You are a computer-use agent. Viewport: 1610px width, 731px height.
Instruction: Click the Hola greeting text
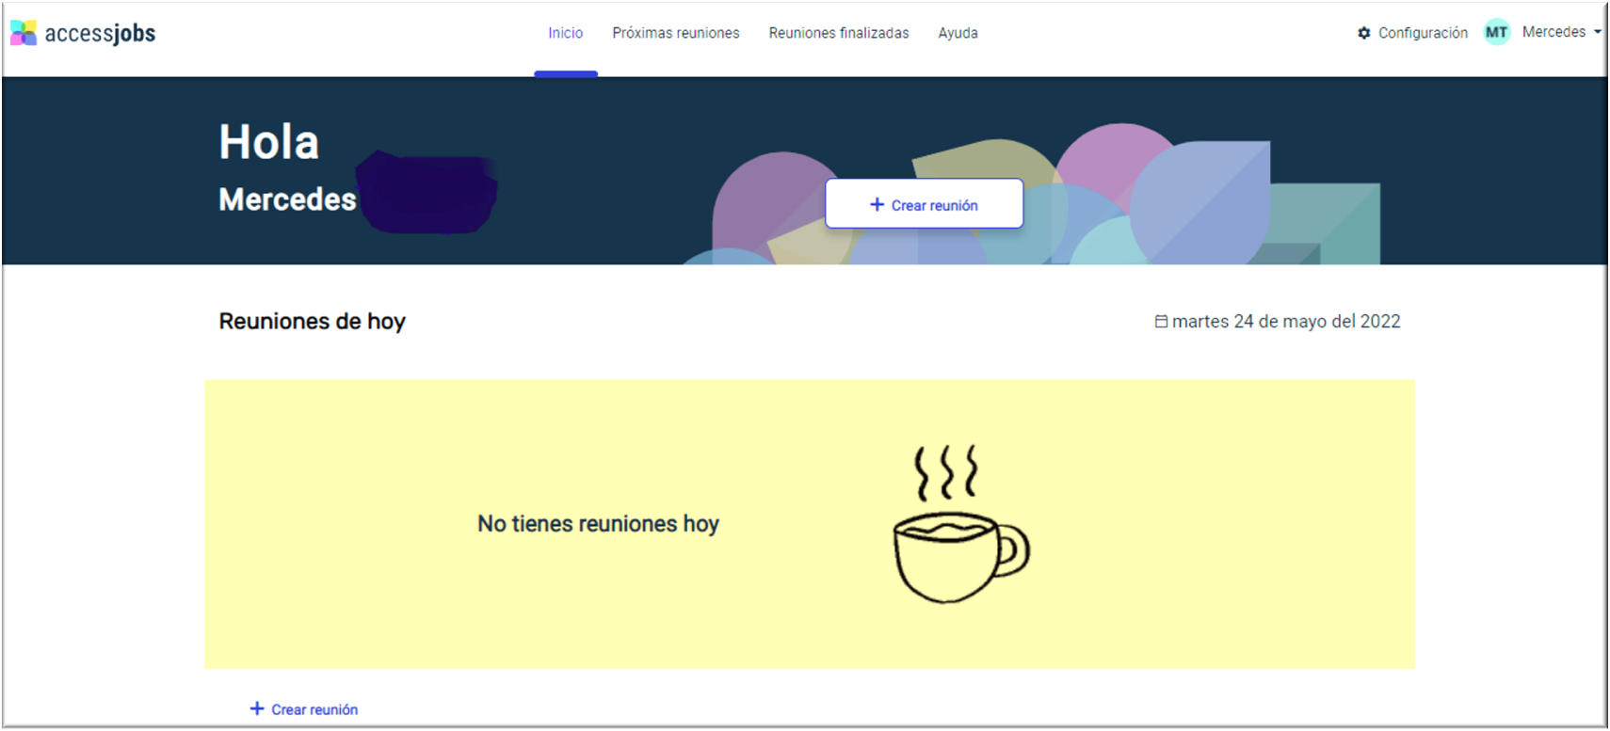tap(269, 143)
